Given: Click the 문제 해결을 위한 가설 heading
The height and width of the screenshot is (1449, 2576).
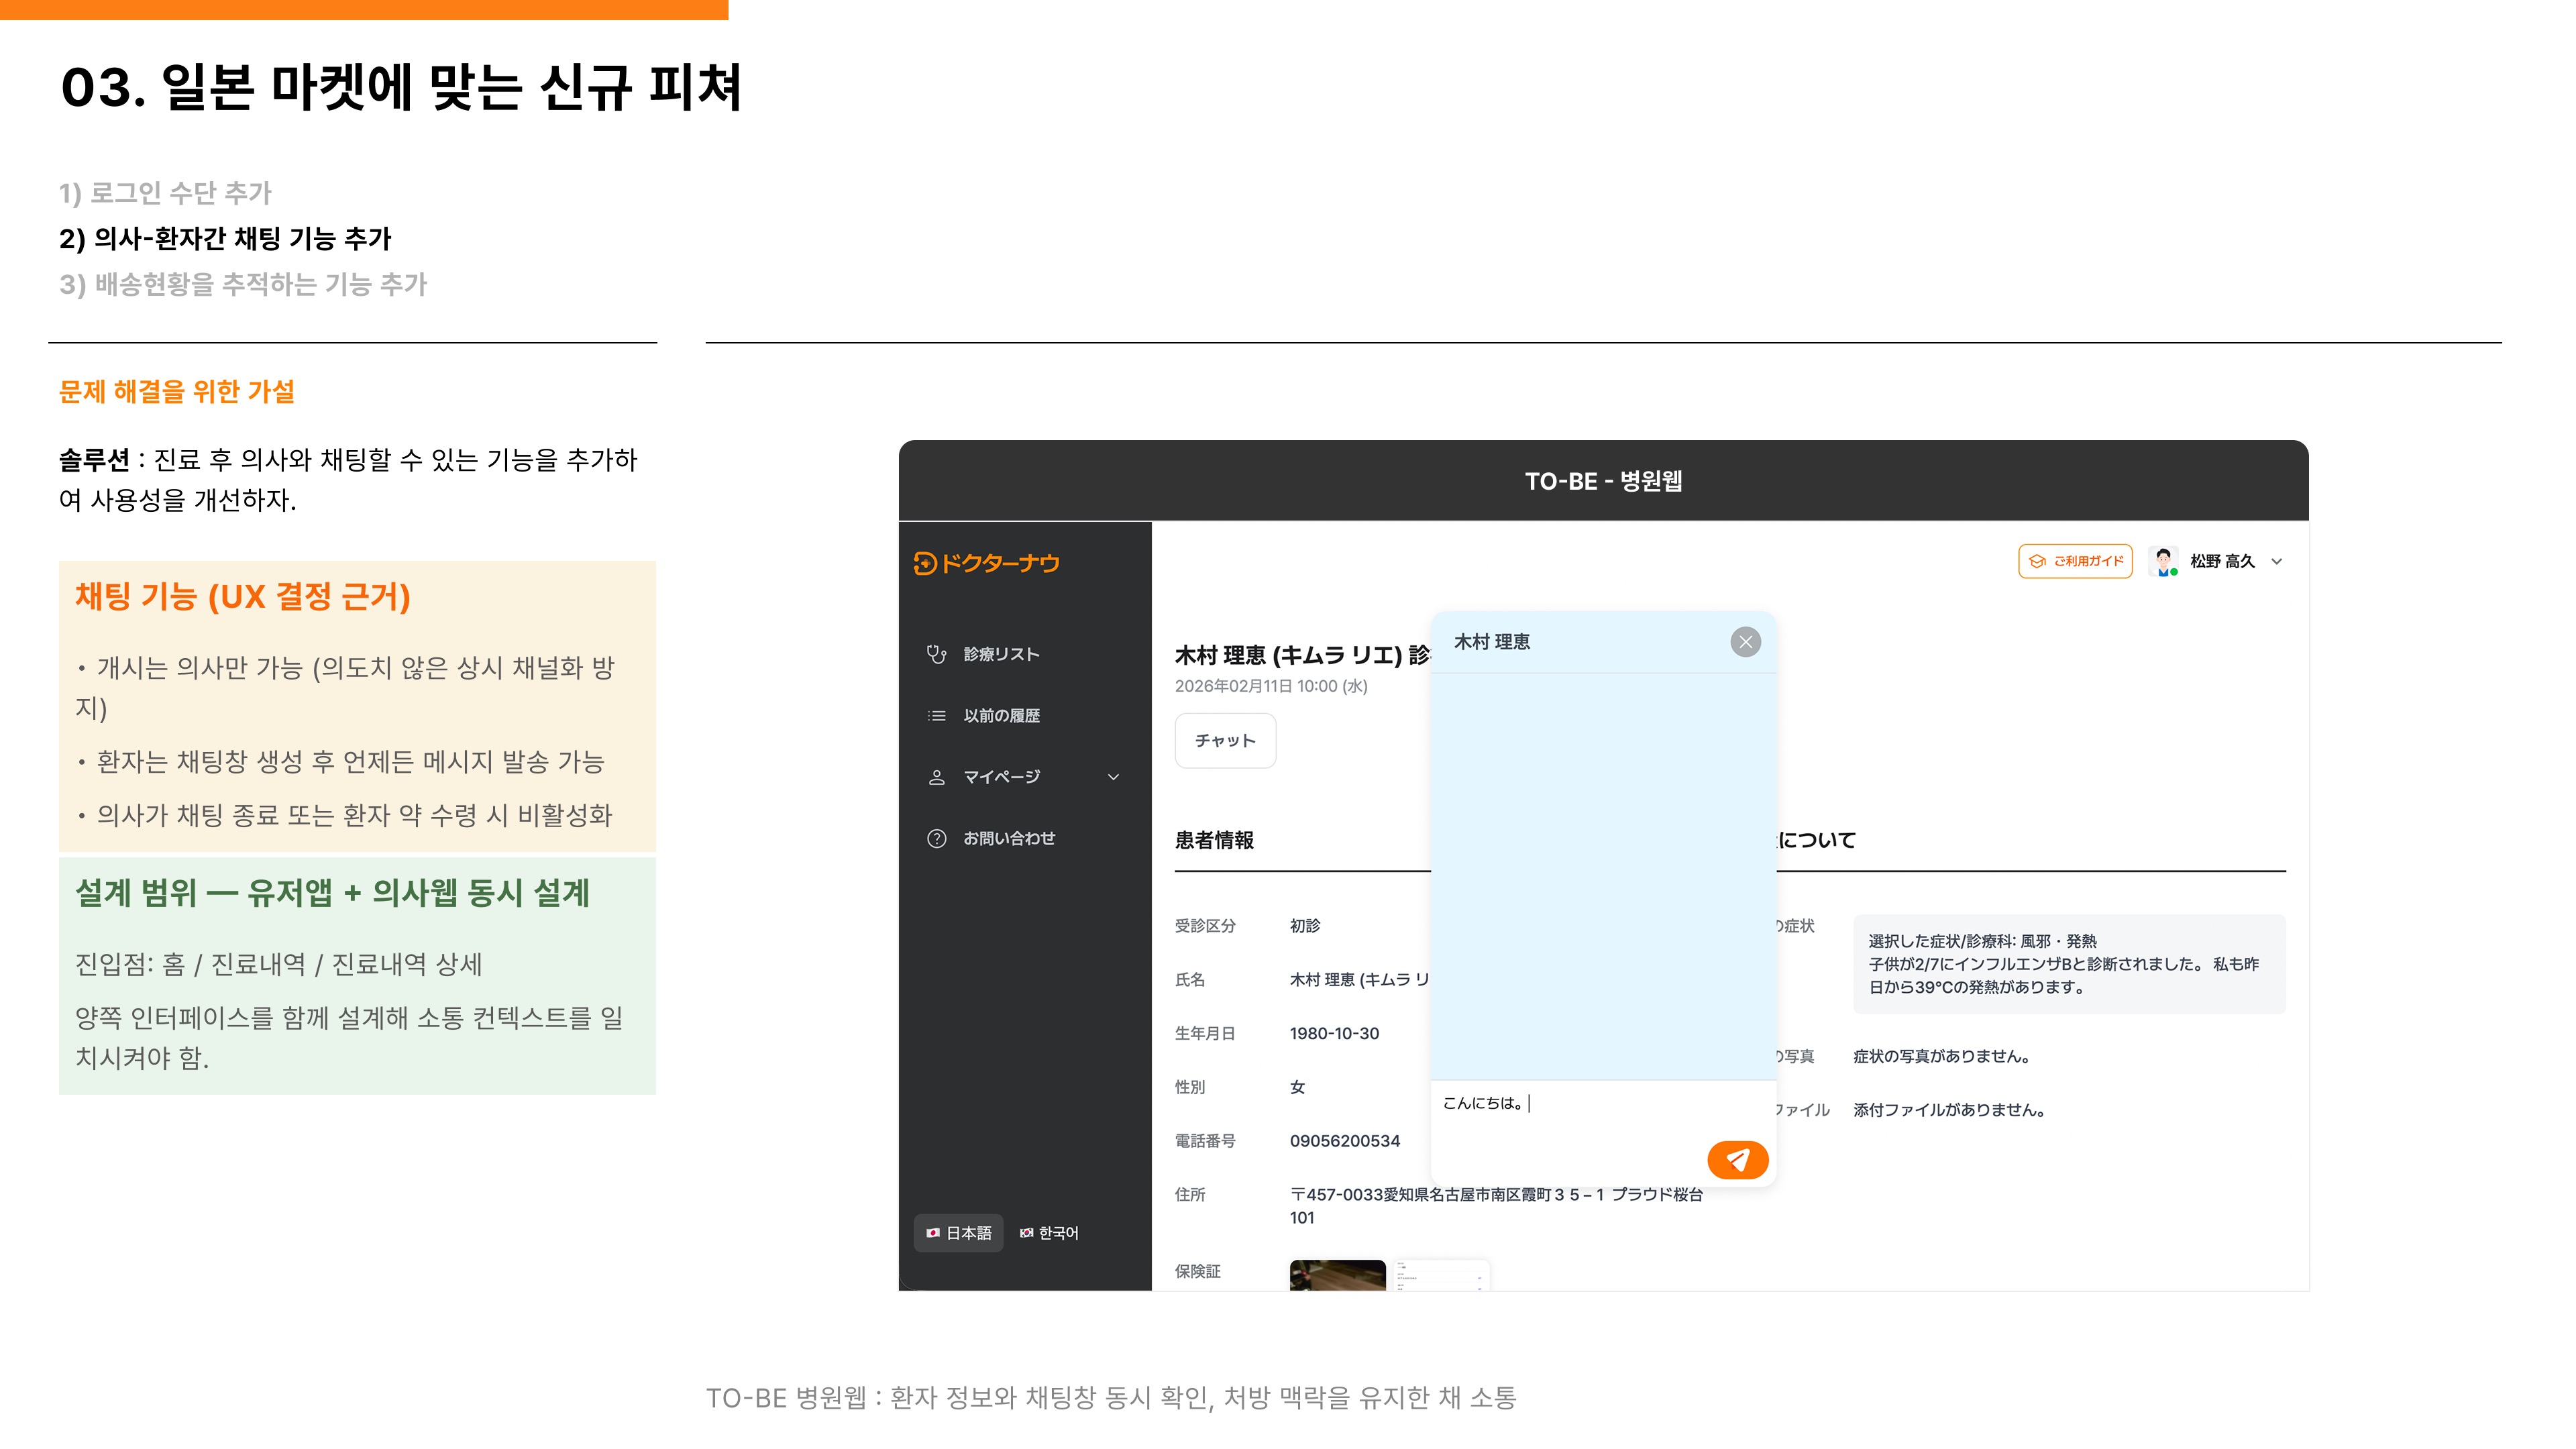Looking at the screenshot, I should pos(176,392).
